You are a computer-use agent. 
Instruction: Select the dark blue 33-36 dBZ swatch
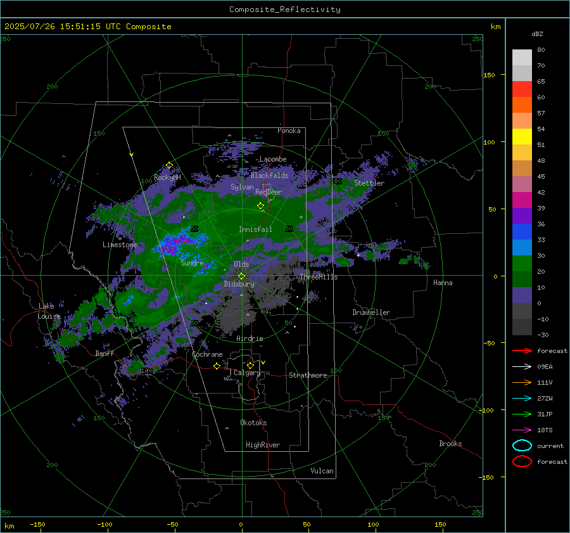(522, 232)
